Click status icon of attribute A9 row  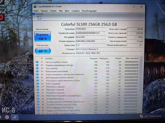click(38, 99)
